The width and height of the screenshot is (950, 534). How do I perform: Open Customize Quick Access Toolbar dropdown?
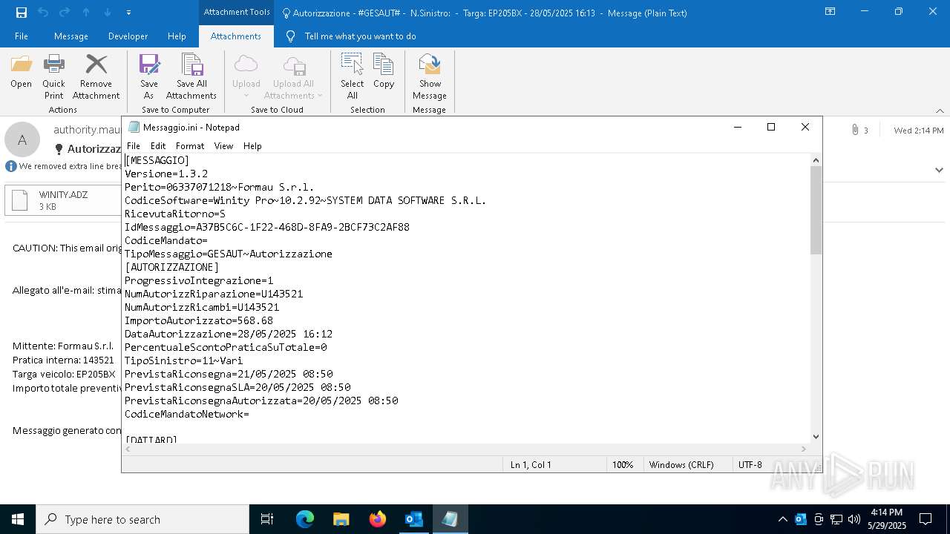click(x=128, y=13)
